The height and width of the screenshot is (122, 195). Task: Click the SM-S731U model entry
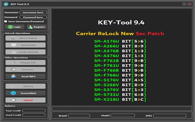(106, 95)
